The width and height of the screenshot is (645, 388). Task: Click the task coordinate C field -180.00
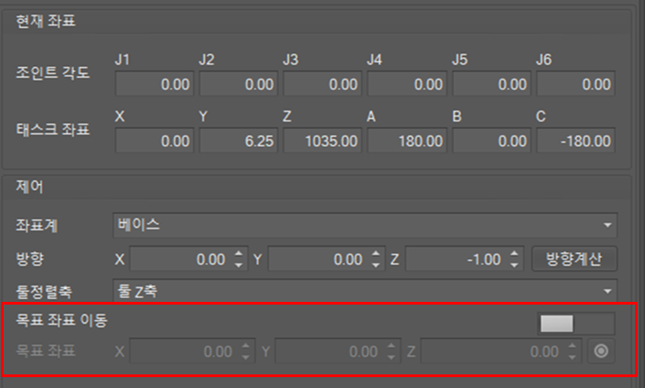pos(576,141)
